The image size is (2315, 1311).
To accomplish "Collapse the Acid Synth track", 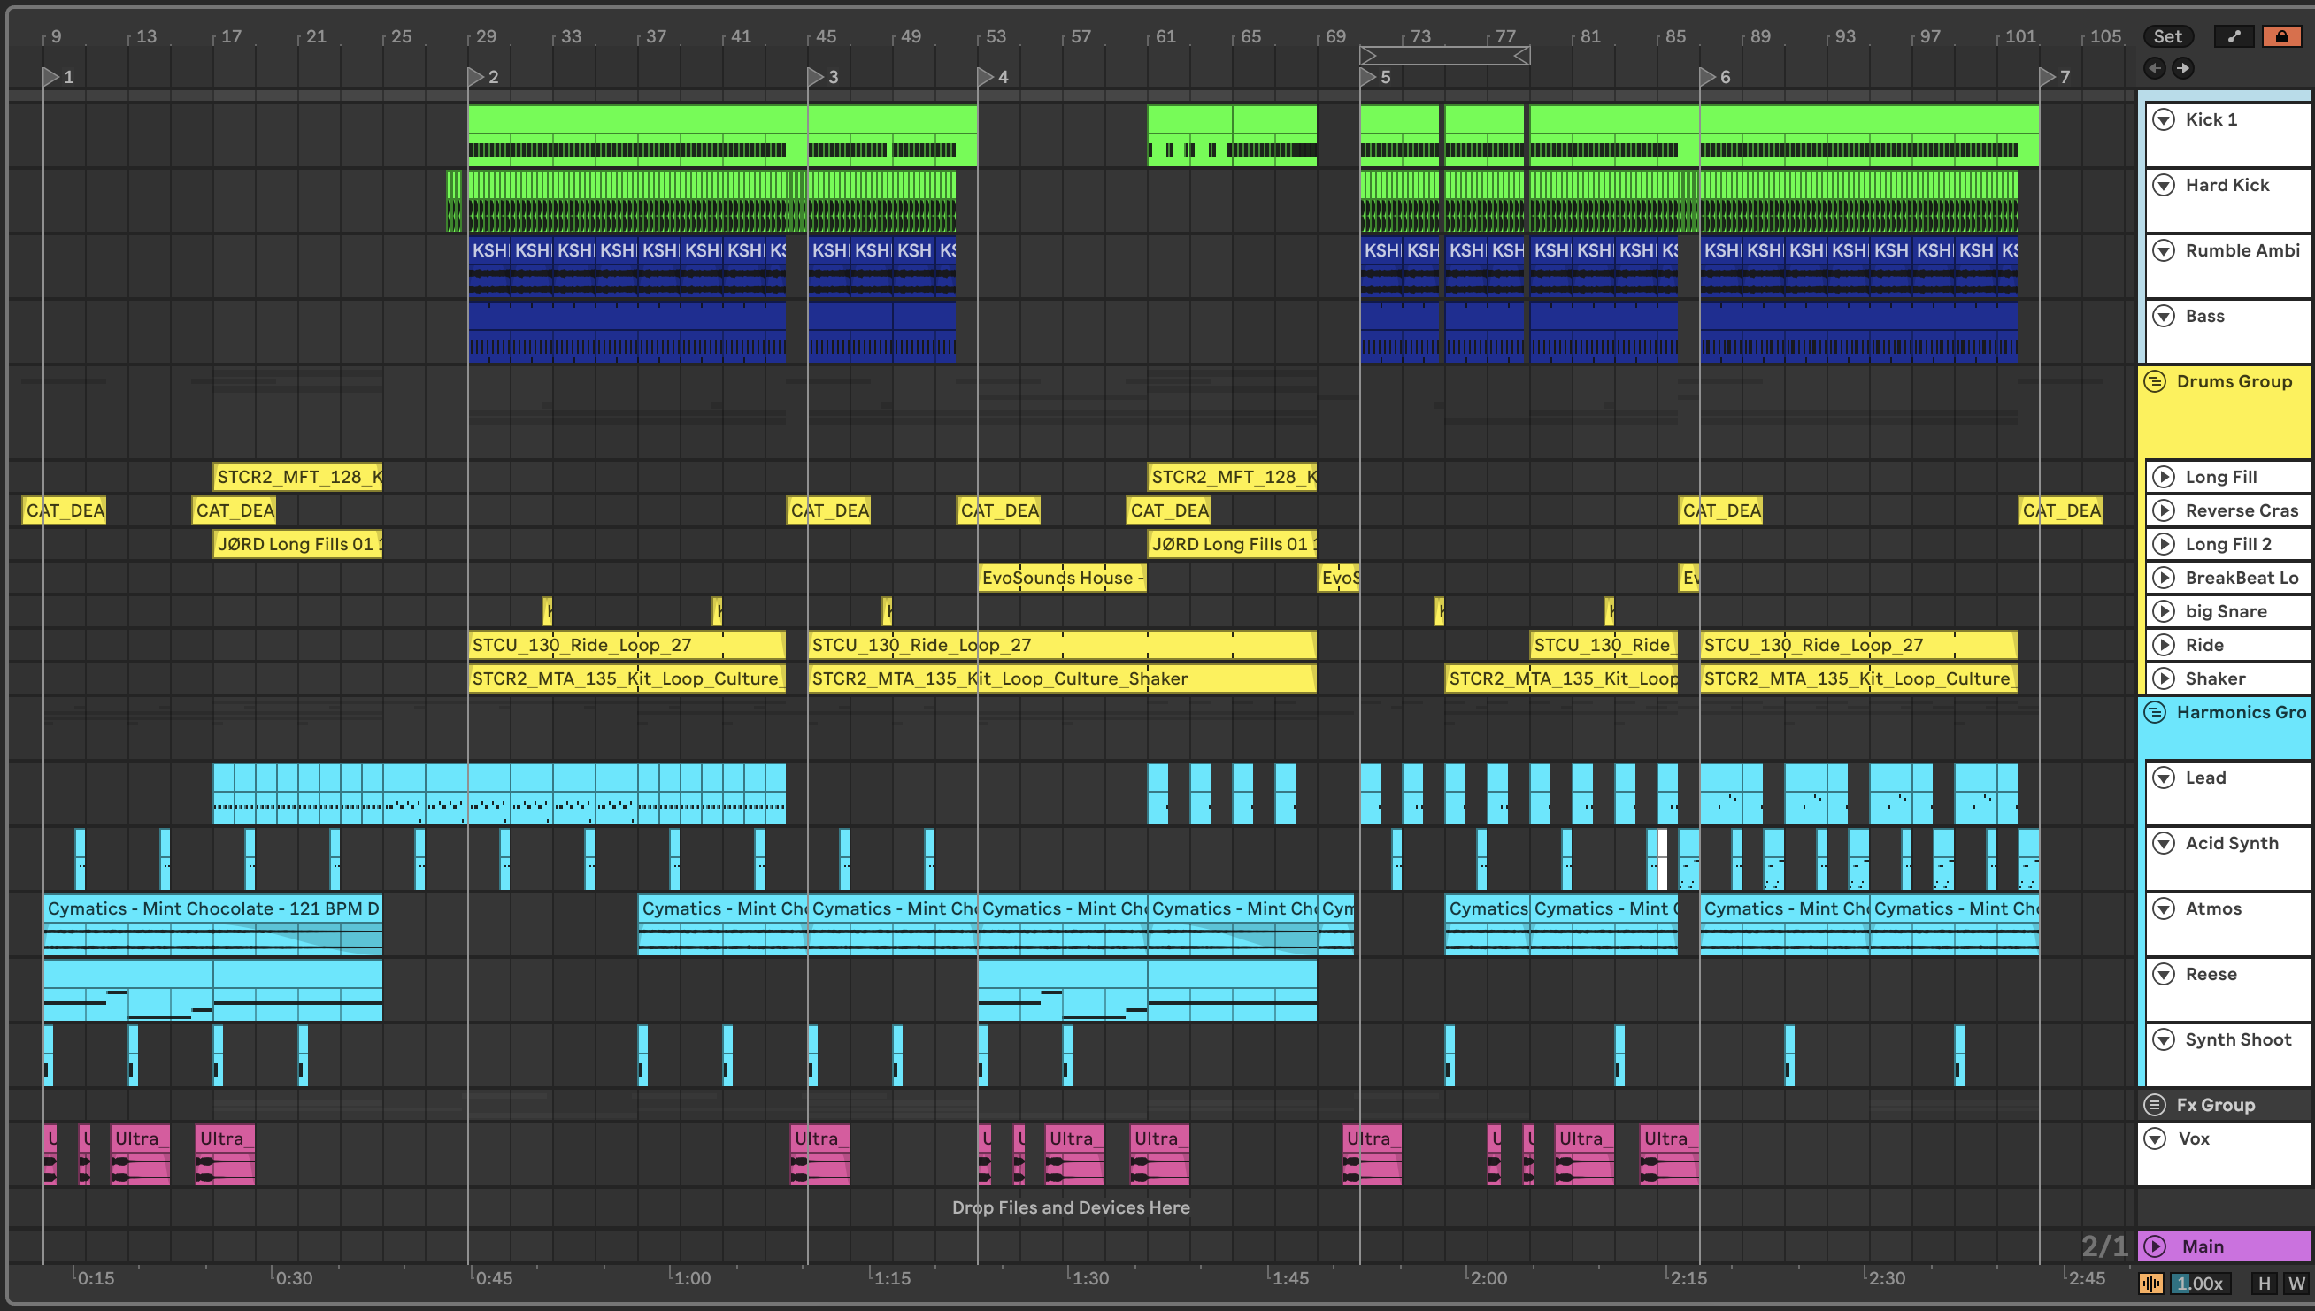I will (x=2164, y=844).
